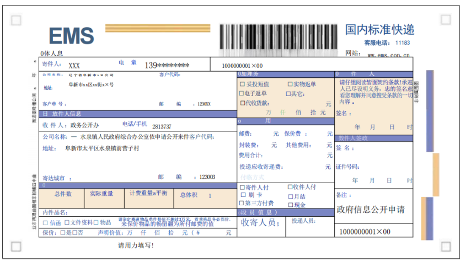Click customer service number 11183
Screen dimensions: 471x261
point(403,42)
